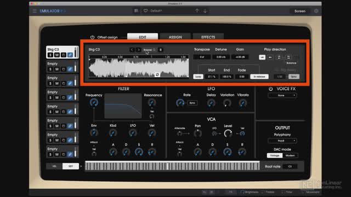Toggle link icon on fourth Empty voice slot

[x=70, y=112]
